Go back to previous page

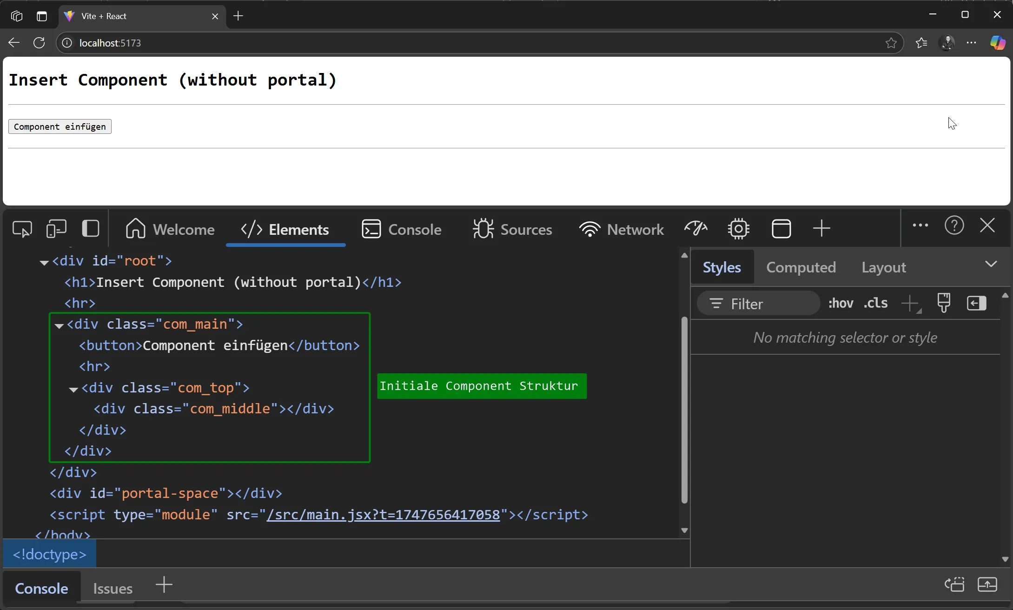pyautogui.click(x=14, y=43)
